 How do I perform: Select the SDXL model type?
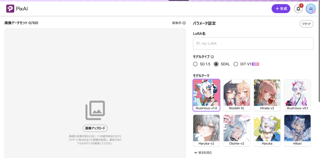point(216,64)
